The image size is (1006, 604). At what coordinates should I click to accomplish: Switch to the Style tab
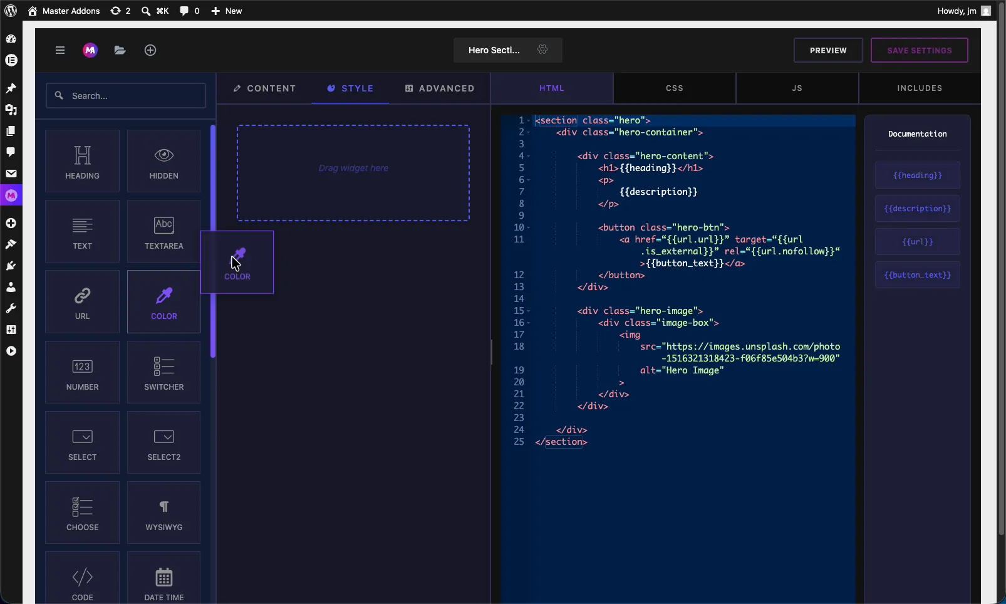pyautogui.click(x=350, y=88)
